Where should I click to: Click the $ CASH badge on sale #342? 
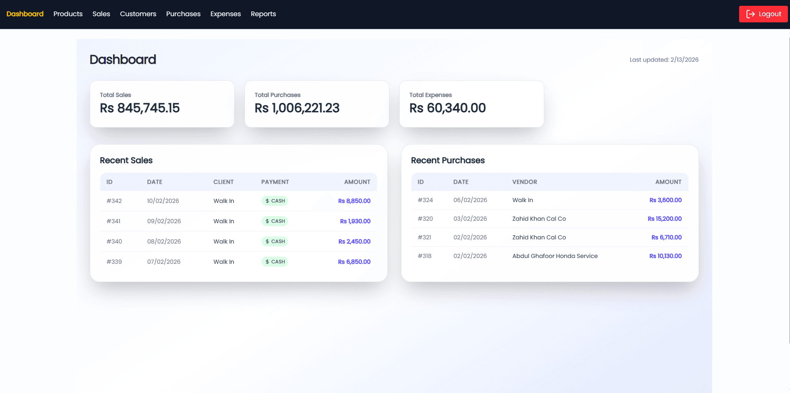(274, 201)
